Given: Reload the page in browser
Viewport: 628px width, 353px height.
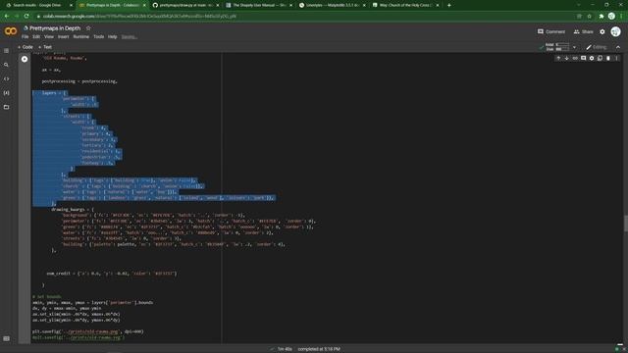Looking at the screenshot, I should tap(26, 16).
